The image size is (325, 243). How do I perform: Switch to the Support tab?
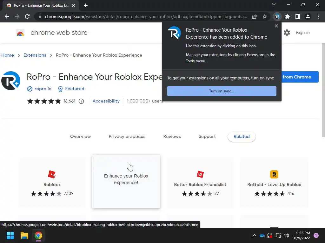click(207, 136)
